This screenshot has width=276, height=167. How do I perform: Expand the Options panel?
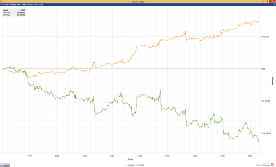[5, 165]
